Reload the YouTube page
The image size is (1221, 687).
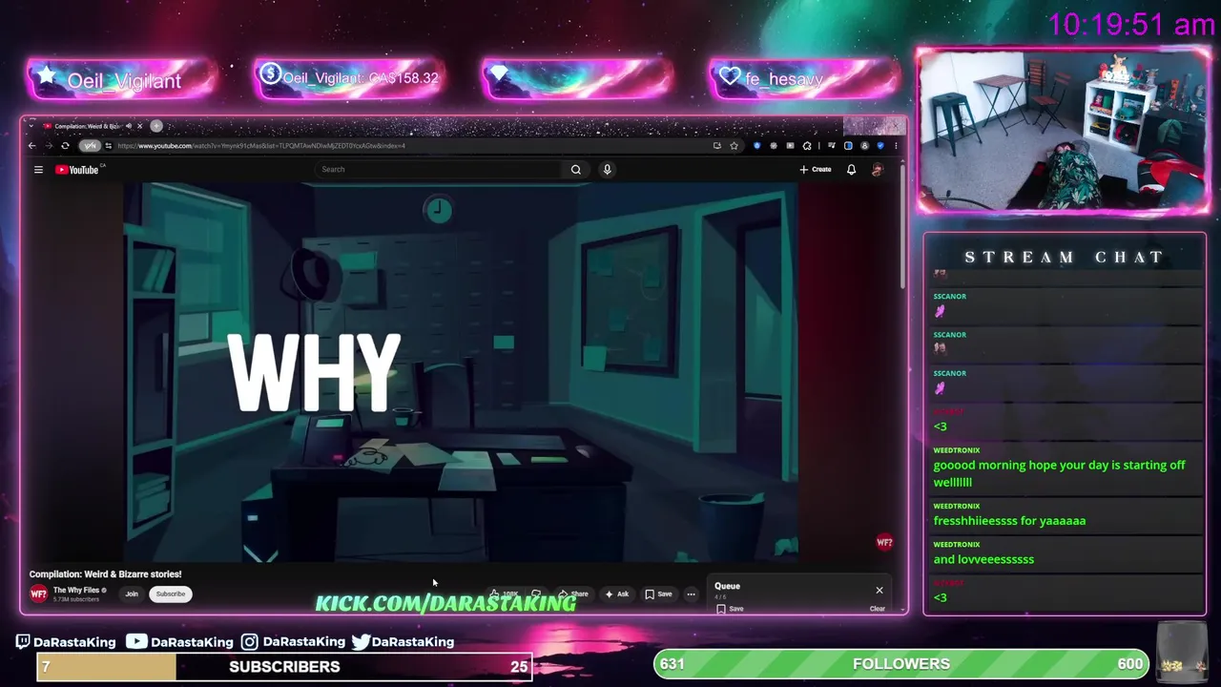[65, 146]
